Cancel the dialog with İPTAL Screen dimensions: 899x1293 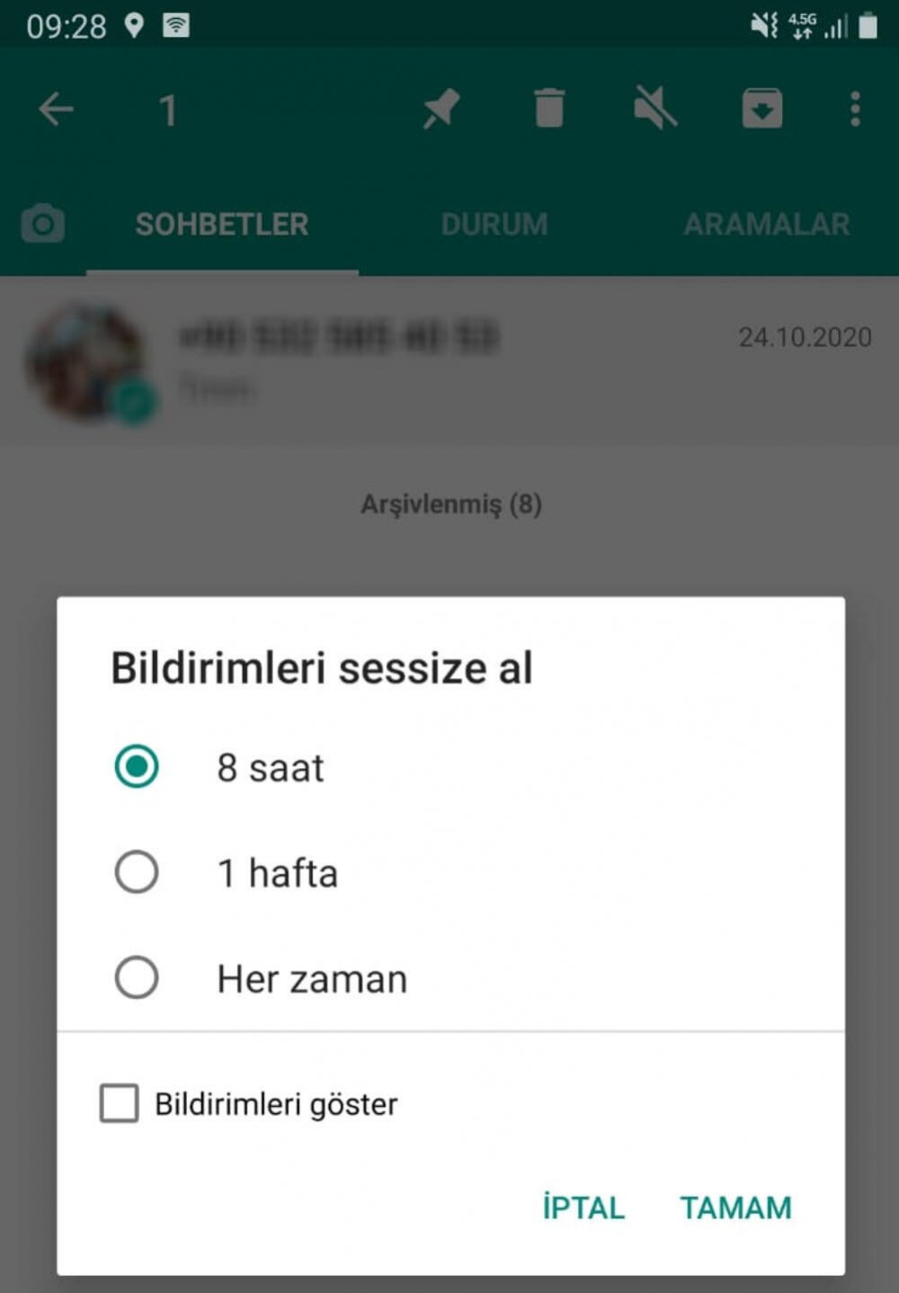tap(583, 1208)
